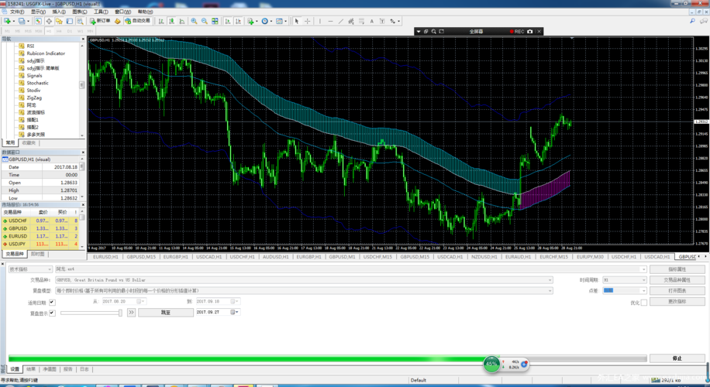Click the zoom in magnifier icon

click(x=194, y=21)
